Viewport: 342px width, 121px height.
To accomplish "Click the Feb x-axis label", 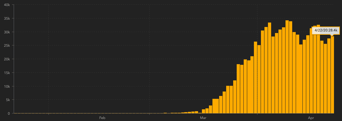I will tap(102, 117).
